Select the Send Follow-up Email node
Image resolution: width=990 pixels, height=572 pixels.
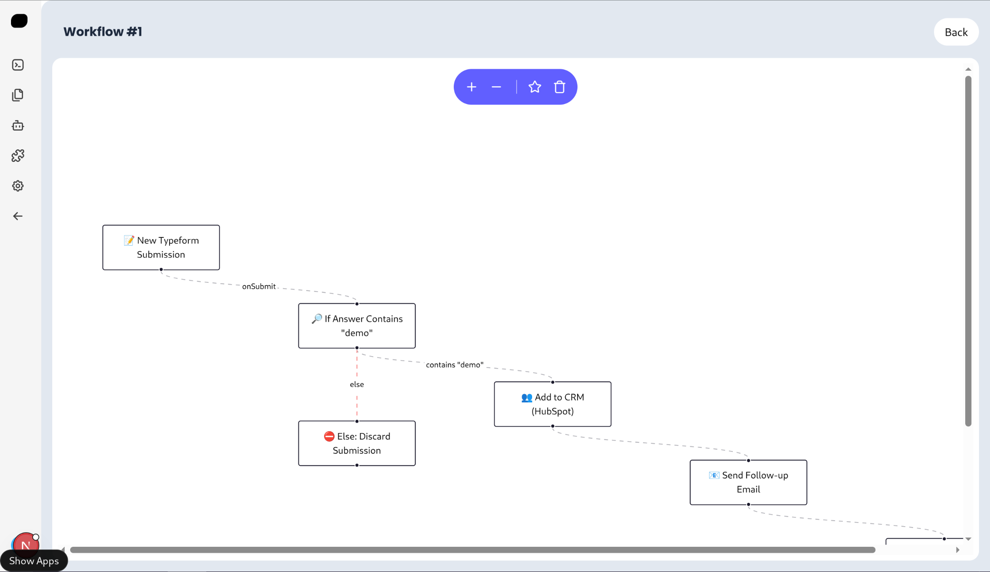748,483
